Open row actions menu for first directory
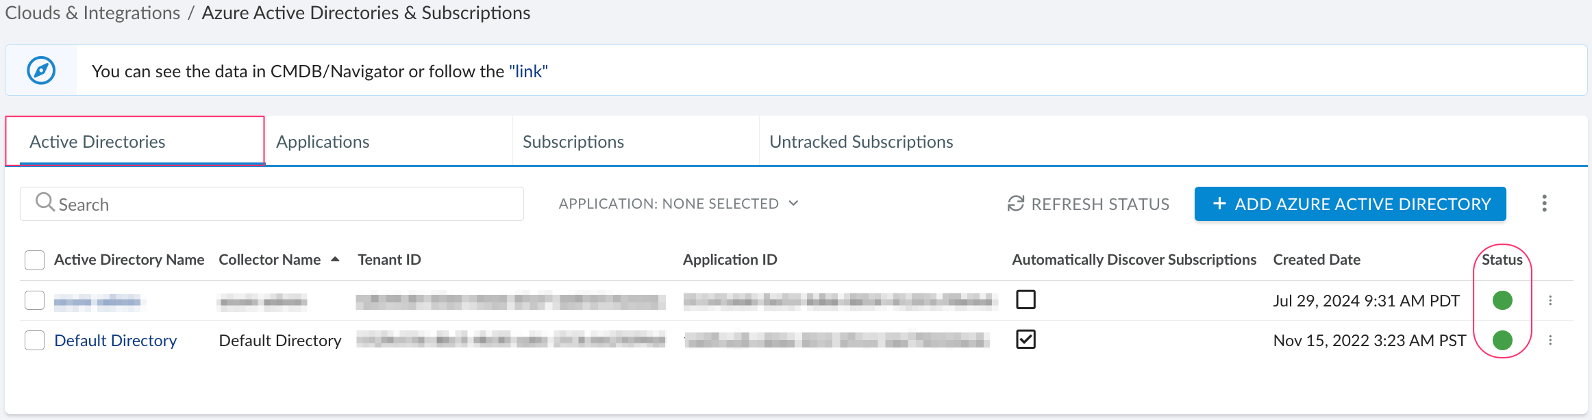 click(1550, 300)
